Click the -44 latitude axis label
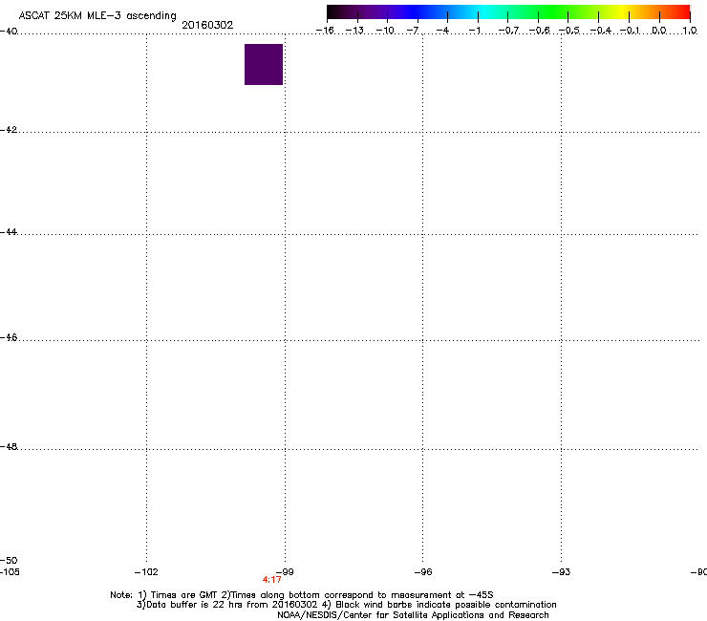Screen dimensions: 707x621 9,232
